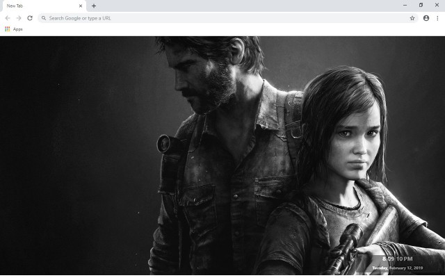Close the Chrome window

click(437, 5)
